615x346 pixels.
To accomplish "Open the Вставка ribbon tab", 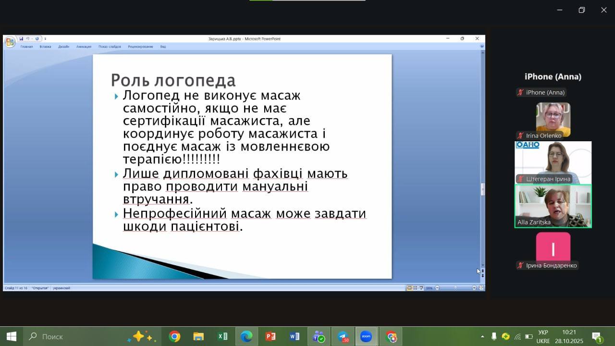I will click(x=45, y=47).
